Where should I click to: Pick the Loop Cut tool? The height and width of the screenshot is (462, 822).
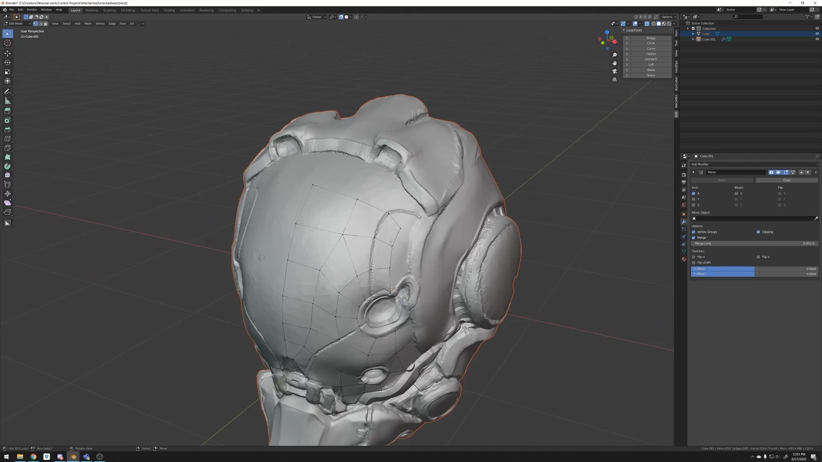point(7,139)
